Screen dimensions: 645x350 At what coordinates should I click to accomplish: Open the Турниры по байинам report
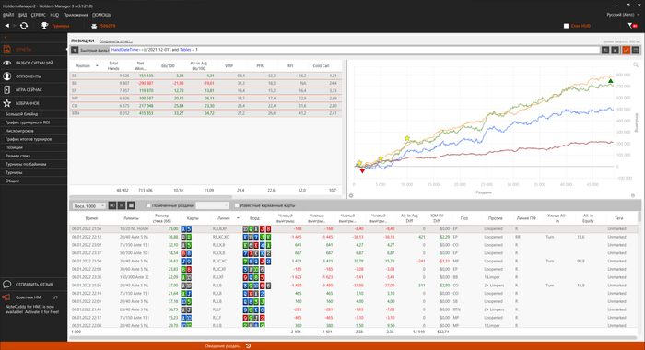click(x=26, y=164)
